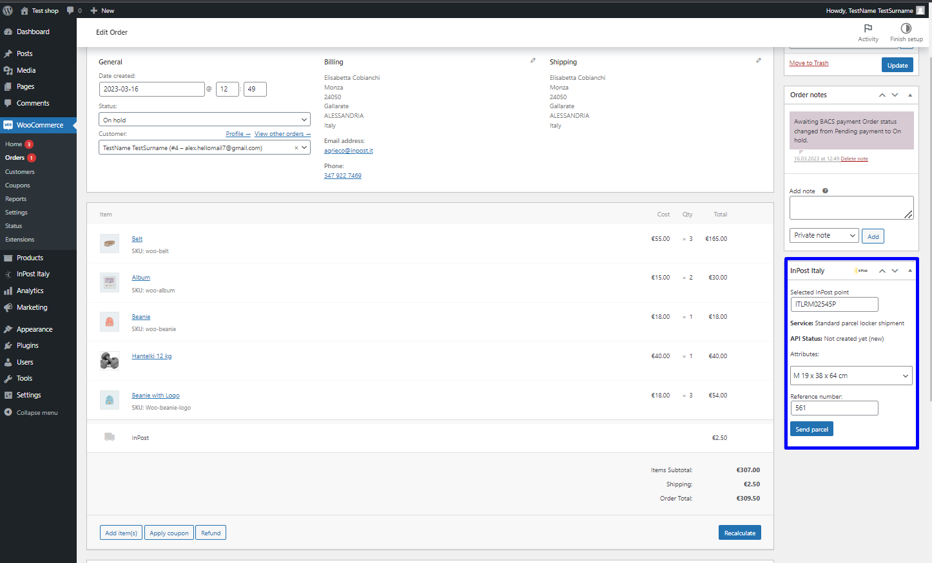
Task: Click the user avatar in admin bar
Action: [920, 10]
